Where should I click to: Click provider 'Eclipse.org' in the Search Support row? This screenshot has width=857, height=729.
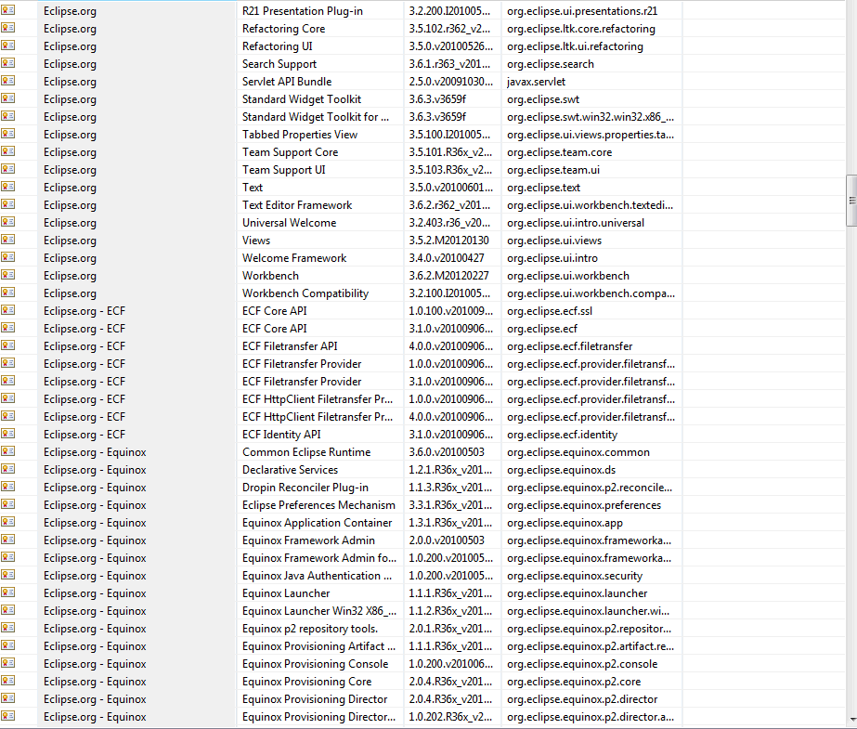coord(70,64)
